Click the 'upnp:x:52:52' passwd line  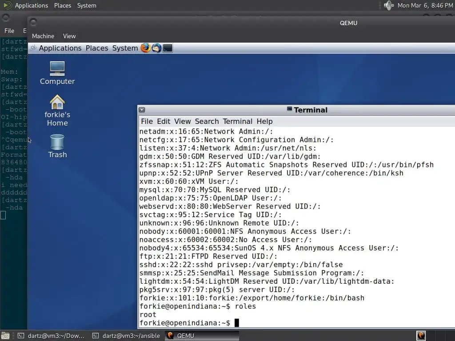[x=271, y=173]
